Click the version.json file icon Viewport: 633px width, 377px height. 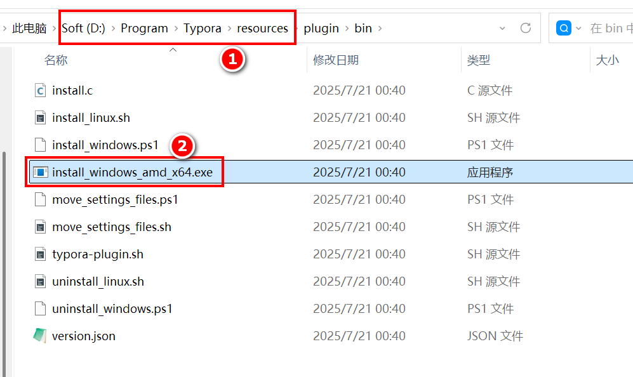pyautogui.click(x=41, y=336)
